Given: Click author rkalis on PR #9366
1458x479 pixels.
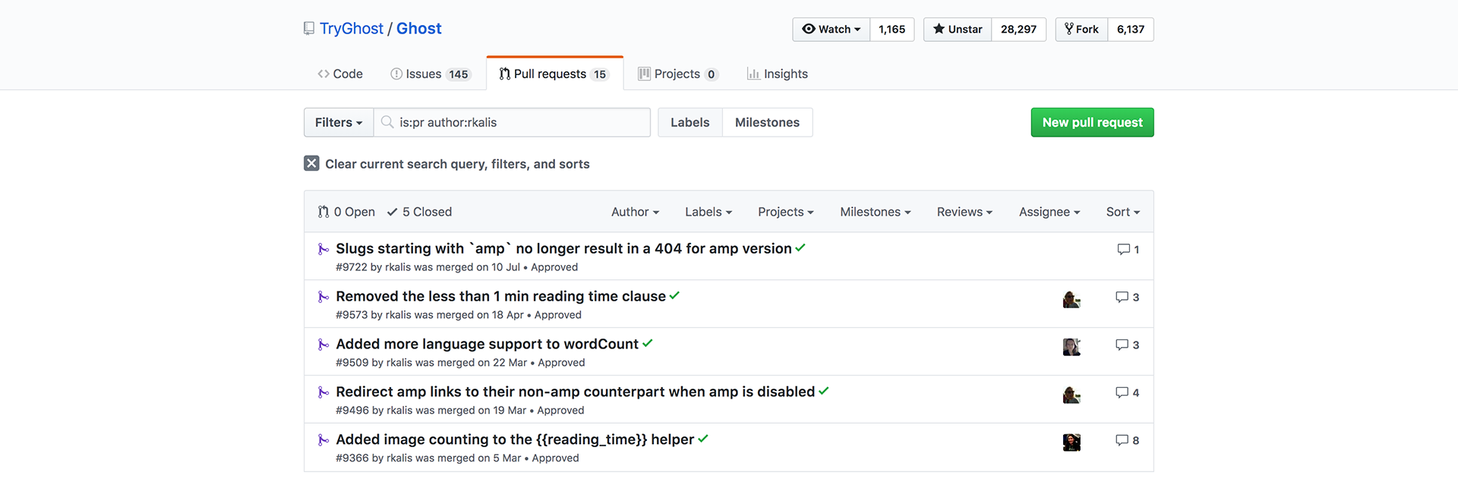Looking at the screenshot, I should coord(399,459).
